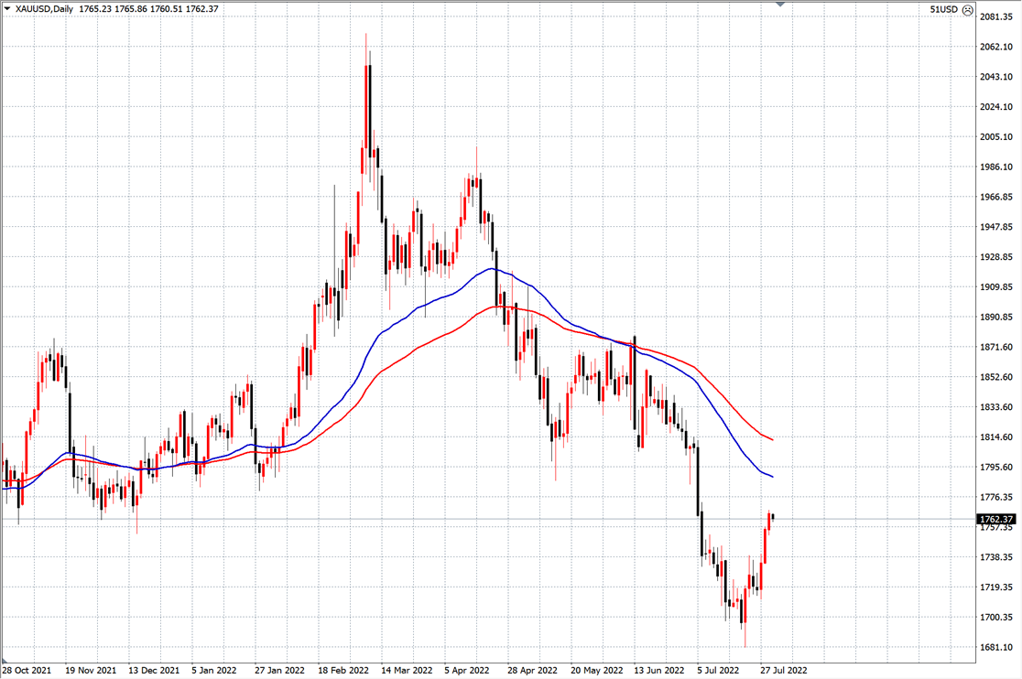Click the 2005.10 price scale label
1022x679 pixels.
pyautogui.click(x=996, y=136)
